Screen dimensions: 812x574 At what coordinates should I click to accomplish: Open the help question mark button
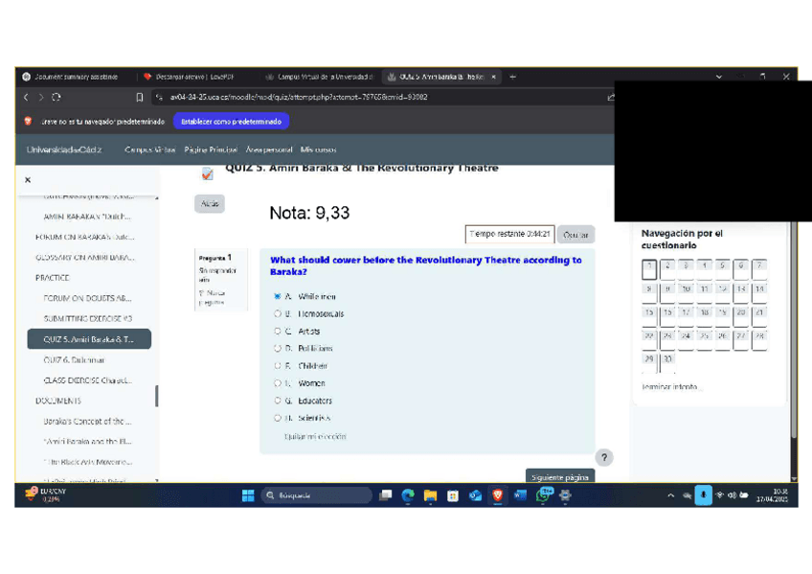603,458
